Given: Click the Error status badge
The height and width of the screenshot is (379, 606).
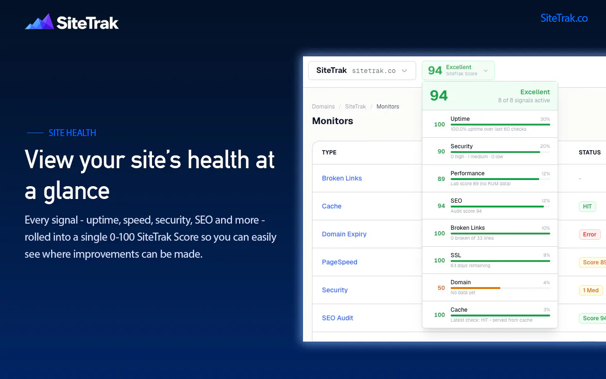Looking at the screenshot, I should (589, 235).
